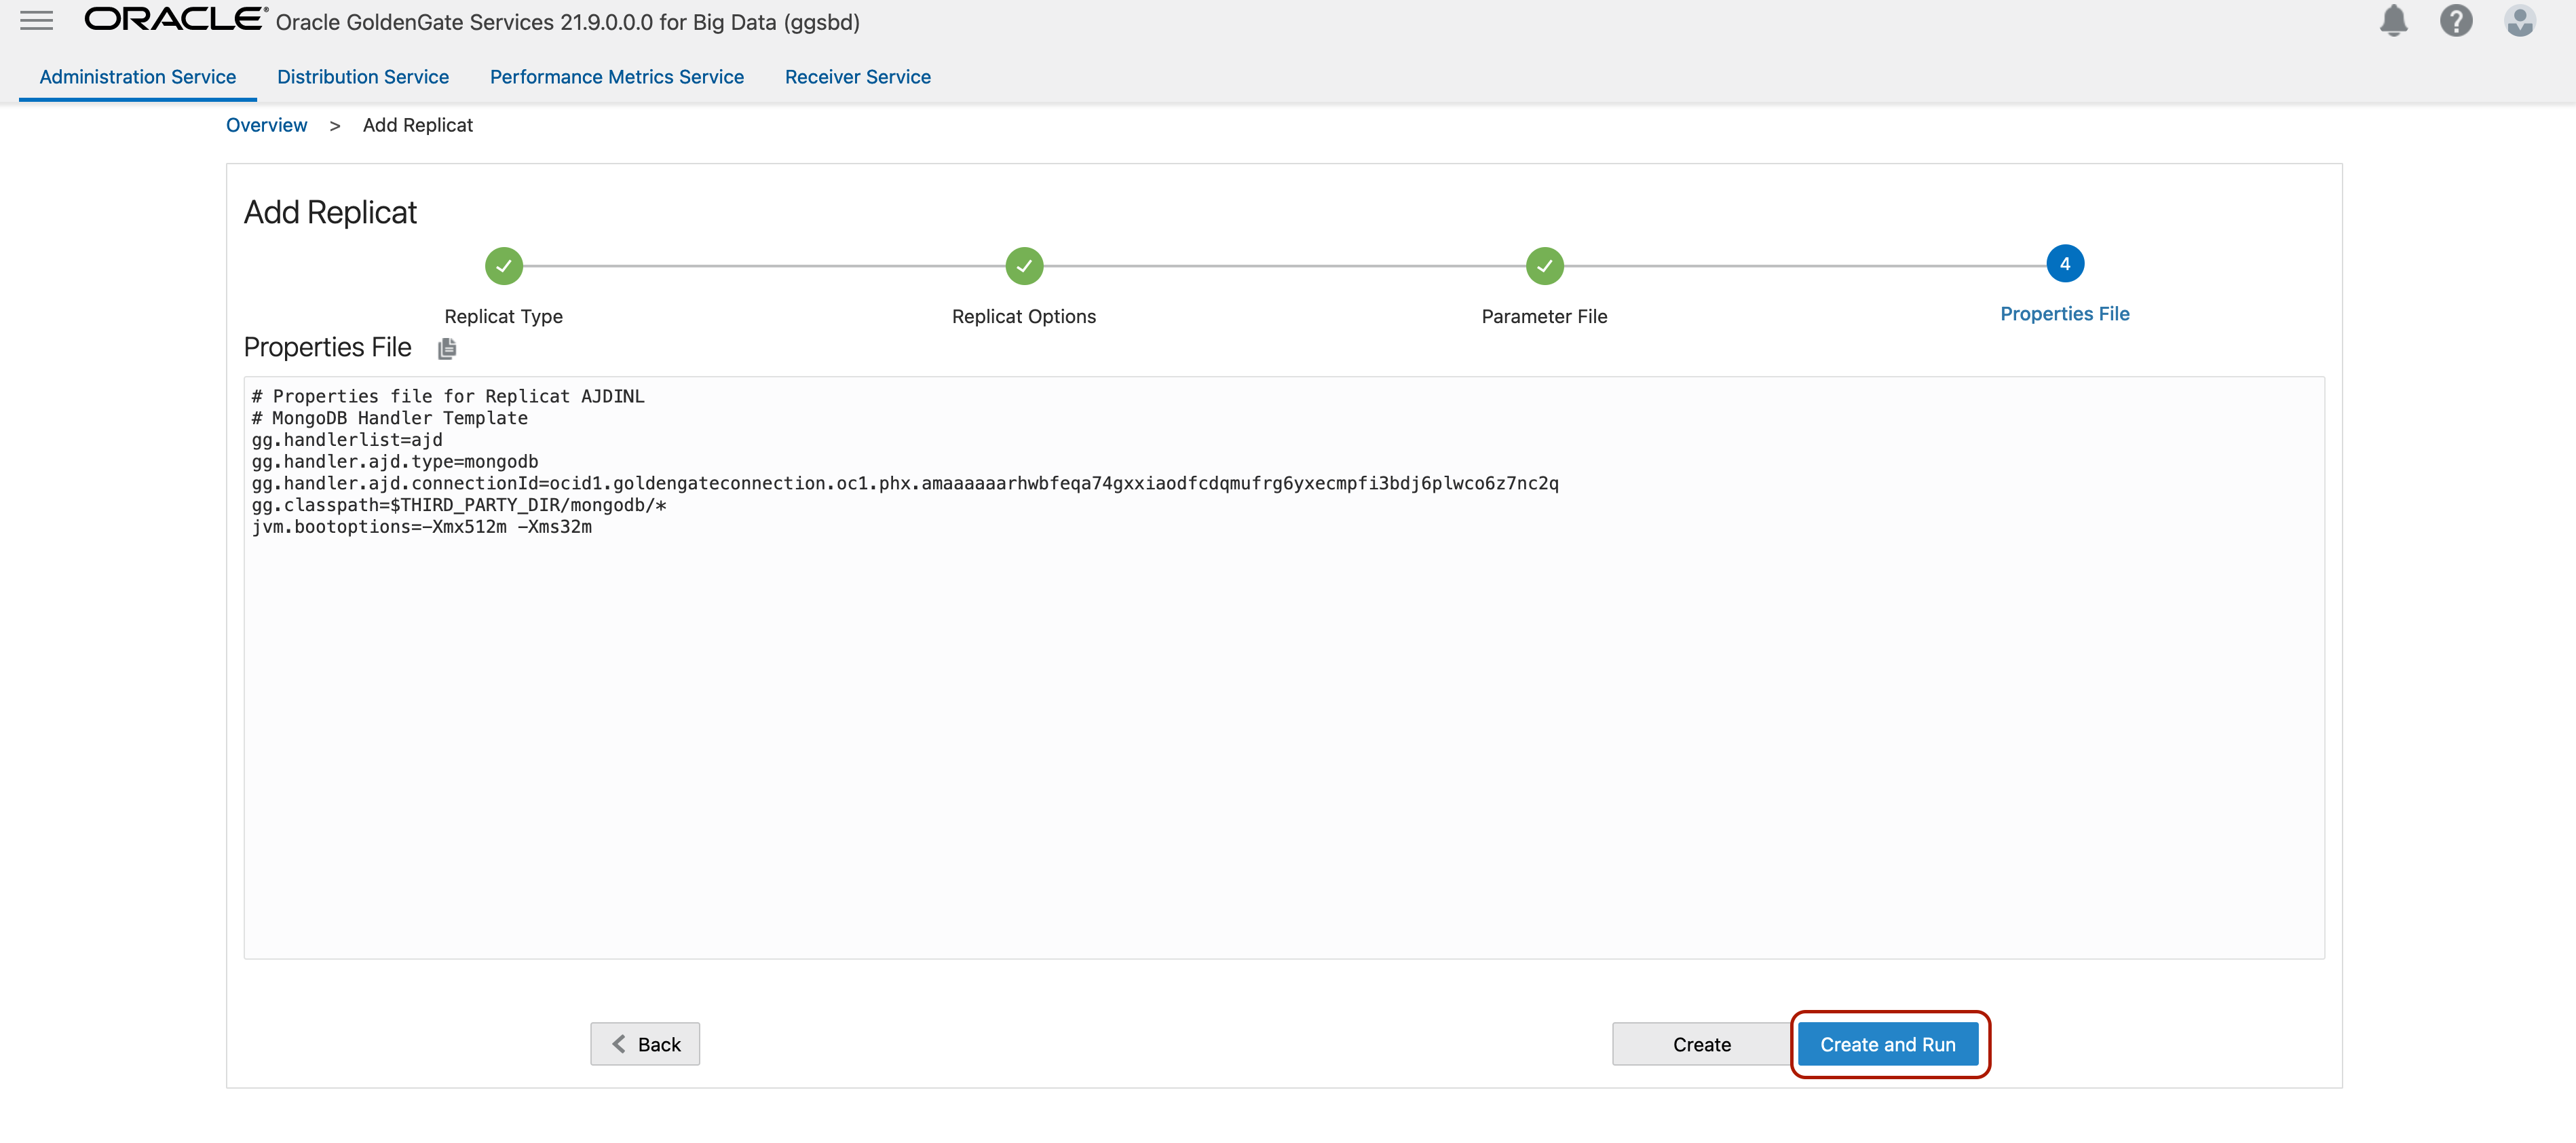Switch to Administration Service tab
This screenshot has width=2576, height=1143.
click(x=138, y=77)
